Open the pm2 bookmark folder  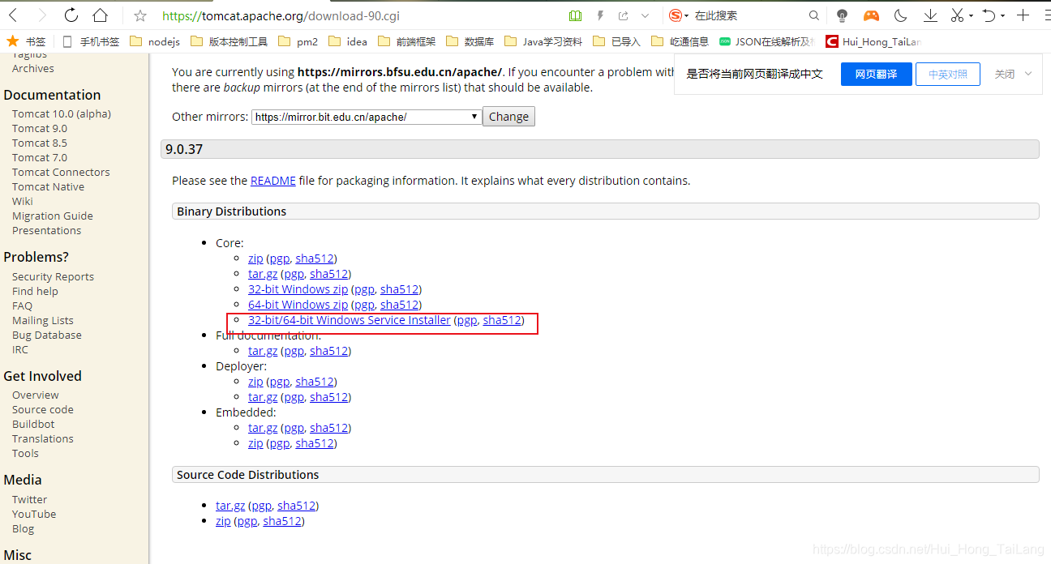(x=297, y=41)
